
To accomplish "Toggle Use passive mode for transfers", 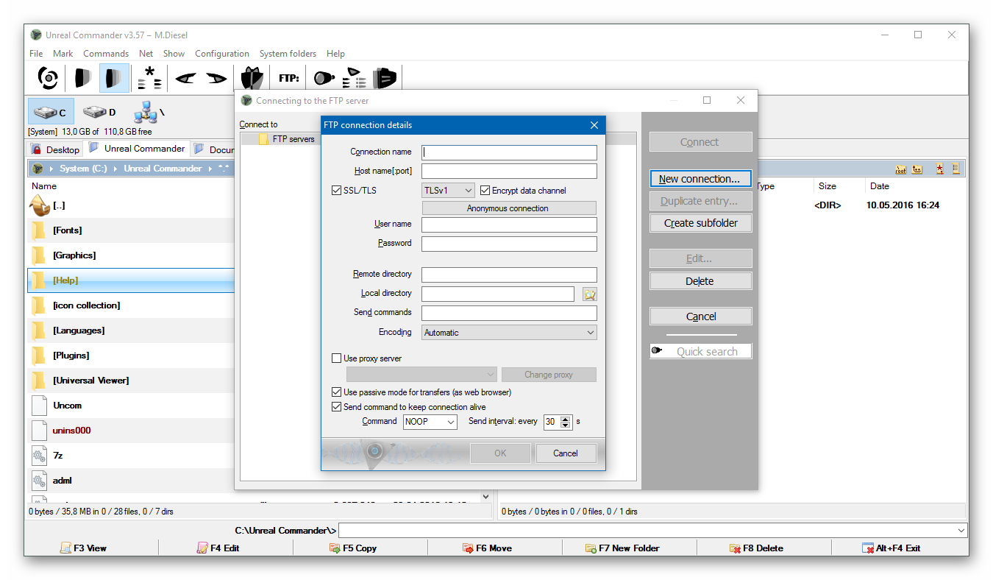I will 337,392.
